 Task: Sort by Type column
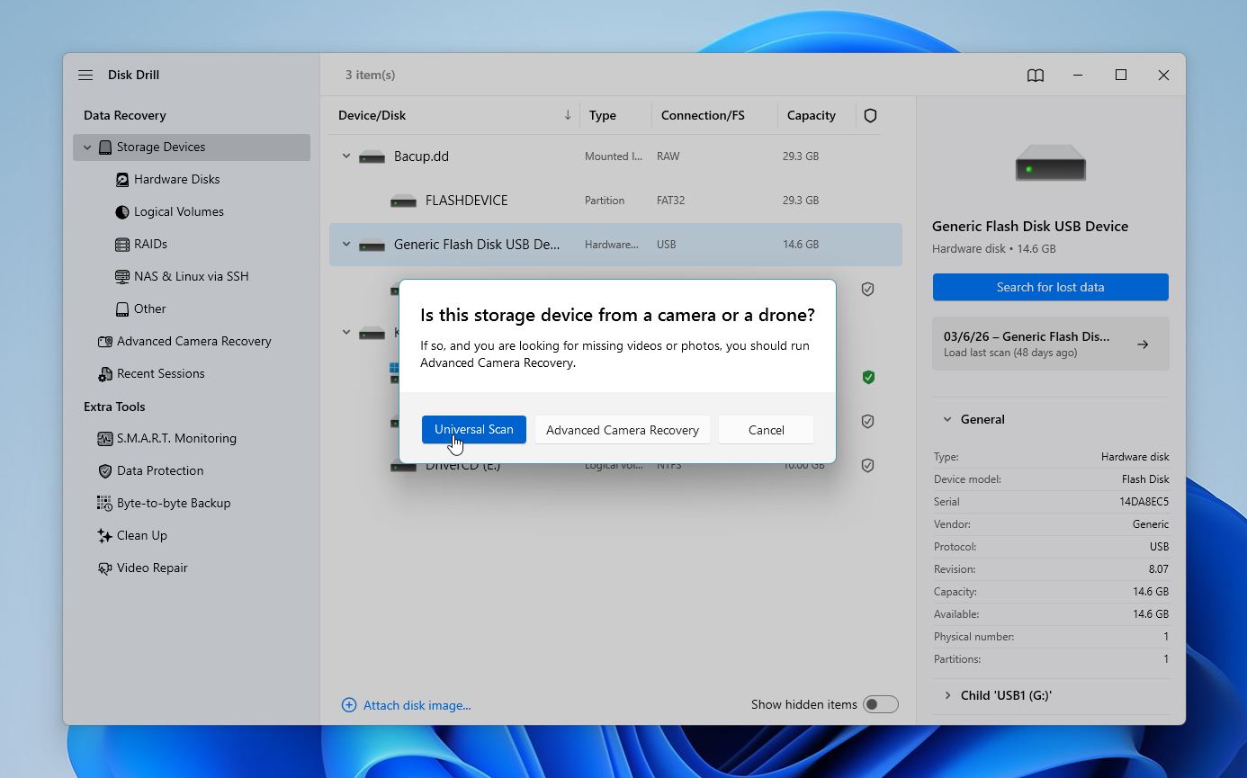pos(603,116)
